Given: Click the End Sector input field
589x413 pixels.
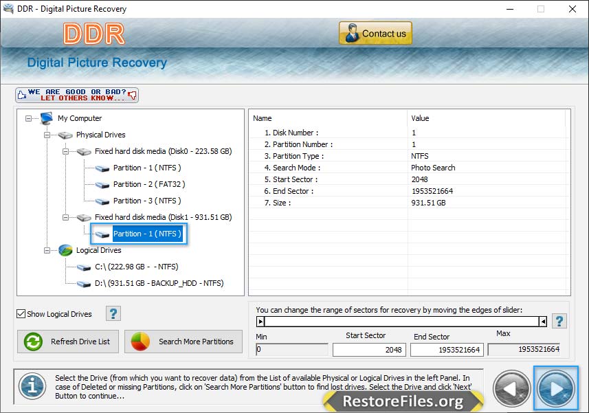Looking at the screenshot, I should coord(447,350).
